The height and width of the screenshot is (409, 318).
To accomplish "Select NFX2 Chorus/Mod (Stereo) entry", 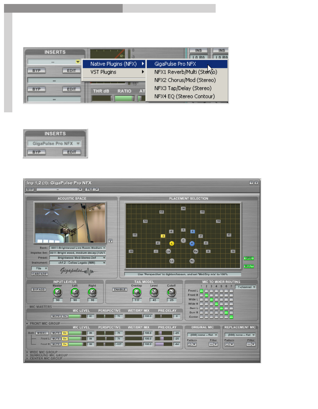I will tap(187, 80).
